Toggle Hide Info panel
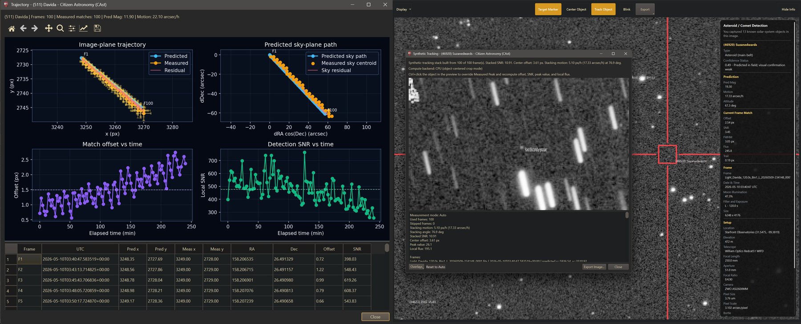The image size is (801, 324). pos(788,9)
